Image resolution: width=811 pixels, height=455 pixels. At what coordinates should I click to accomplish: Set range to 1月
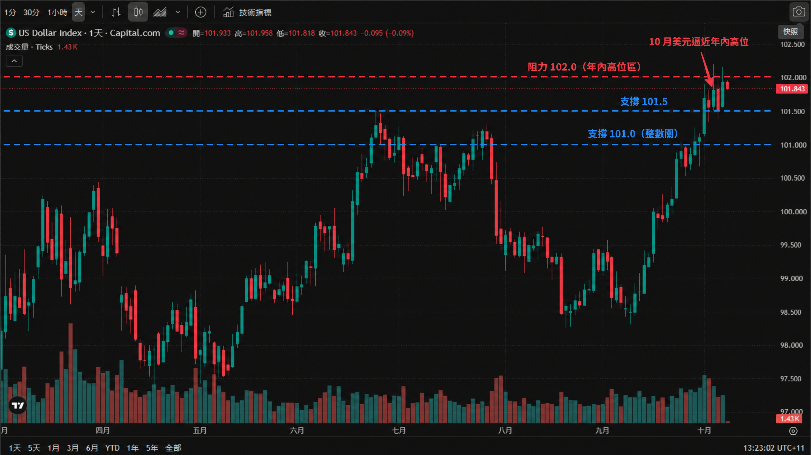pos(53,448)
